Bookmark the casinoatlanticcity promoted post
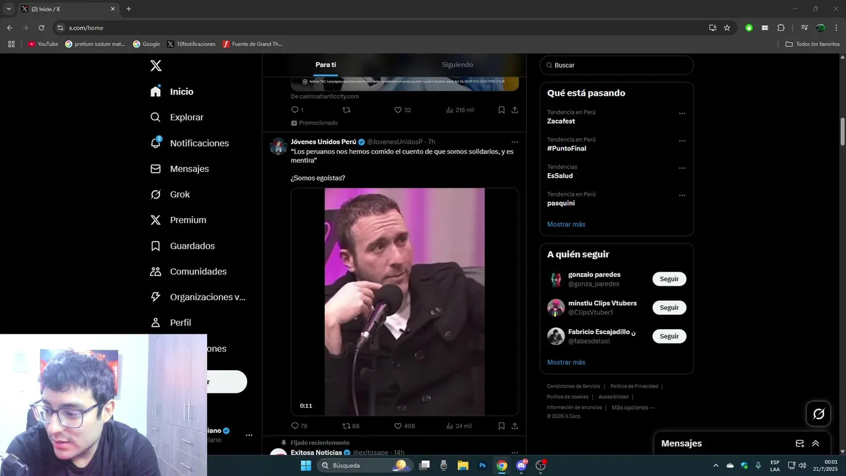The width and height of the screenshot is (846, 476). [502, 110]
